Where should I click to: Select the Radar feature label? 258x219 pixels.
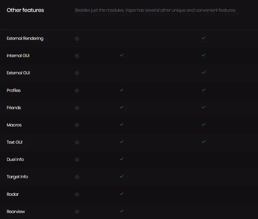coord(13,194)
